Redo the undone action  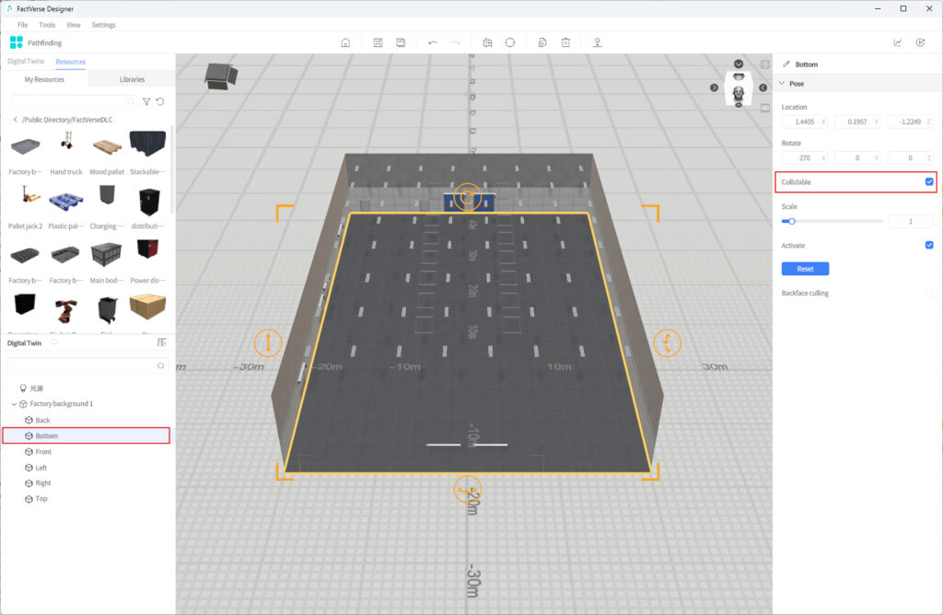click(455, 42)
